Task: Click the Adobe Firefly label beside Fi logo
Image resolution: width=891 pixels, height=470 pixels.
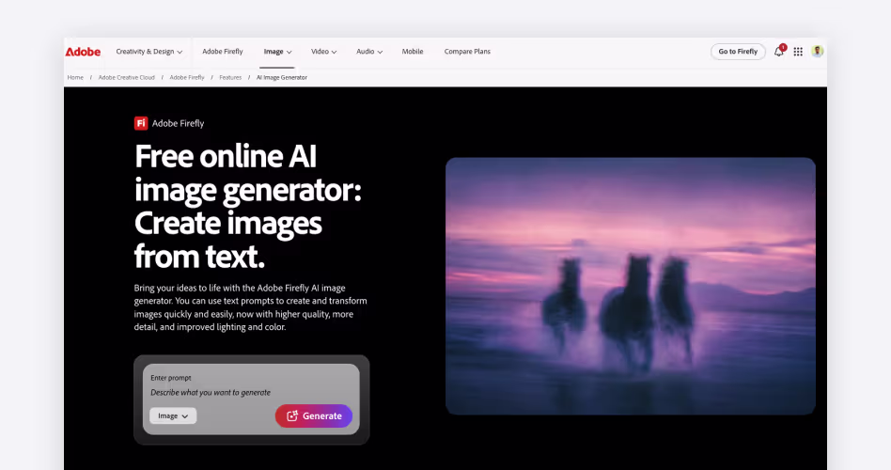Action: tap(178, 123)
